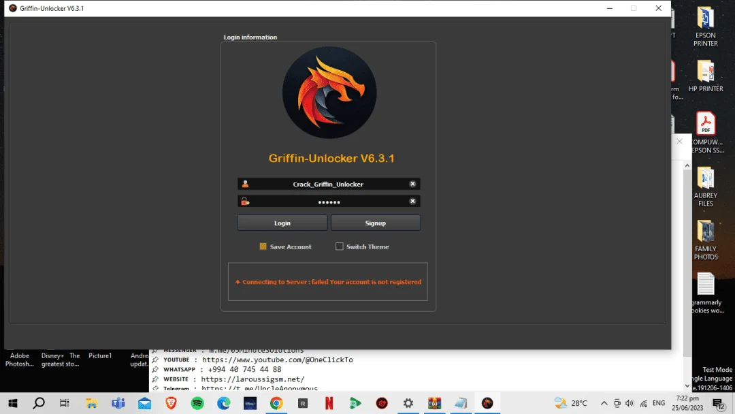This screenshot has width=735, height=414.
Task: Click the Griffin dragon logo image
Action: point(329,93)
